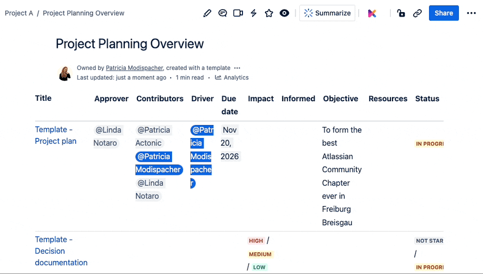The width and height of the screenshot is (483, 274).
Task: Click the blue Share button
Action: pyautogui.click(x=444, y=13)
